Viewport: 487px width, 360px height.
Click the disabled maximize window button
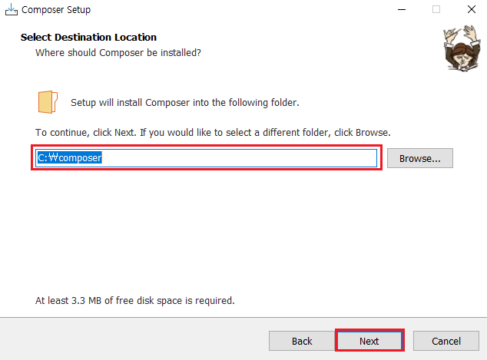click(x=436, y=10)
